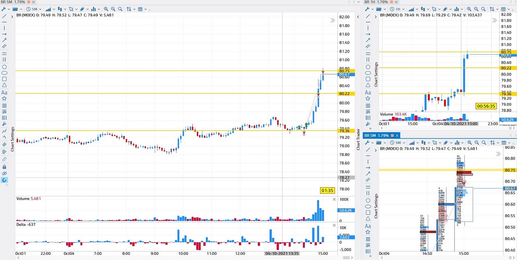Open Chart Settings vertical tab in main chart
Viewport: 517px width, 260px height.
click(x=12, y=139)
